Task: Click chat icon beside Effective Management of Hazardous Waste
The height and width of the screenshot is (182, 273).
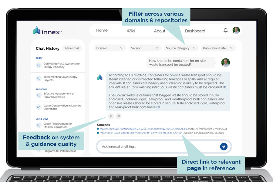Action: click(x=39, y=95)
